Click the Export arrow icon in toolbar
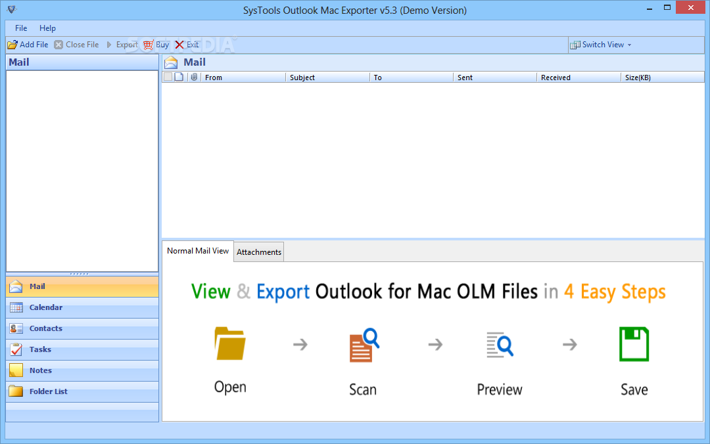Viewport: 710px width, 444px height. coord(109,45)
